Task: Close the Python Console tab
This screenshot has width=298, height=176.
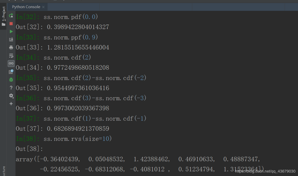Action: tap(43, 7)
